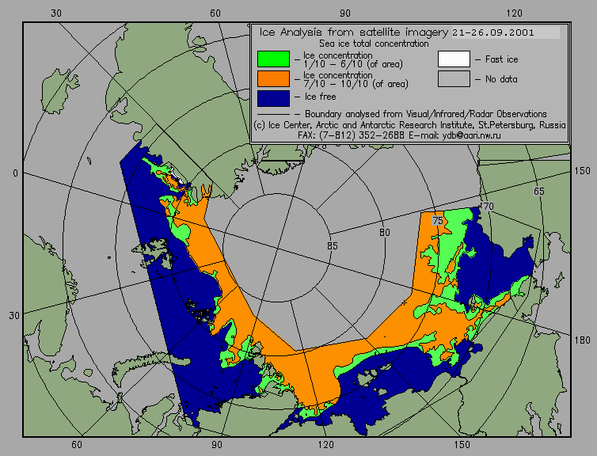Select the date field 21-26.09.2001
The image size is (597, 456).
coord(506,32)
